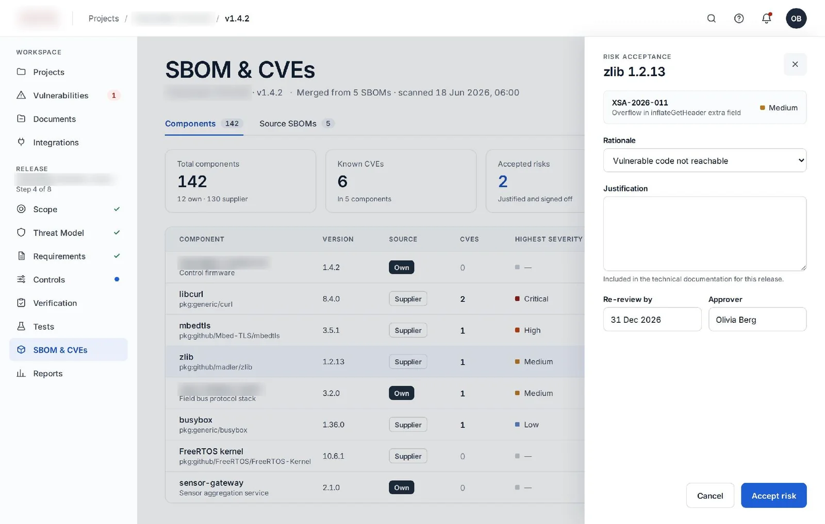Go to Vulnerabilities in sidebar
825x524 pixels.
click(x=68, y=95)
